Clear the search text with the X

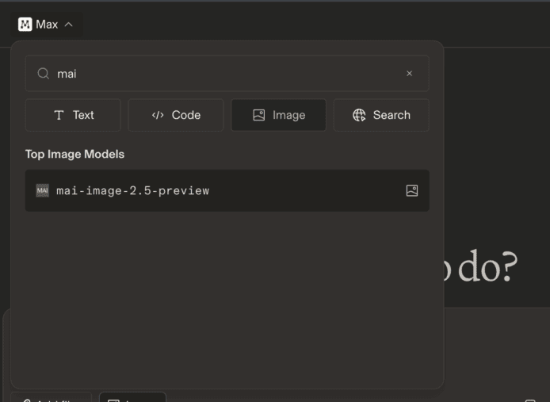pyautogui.click(x=409, y=74)
